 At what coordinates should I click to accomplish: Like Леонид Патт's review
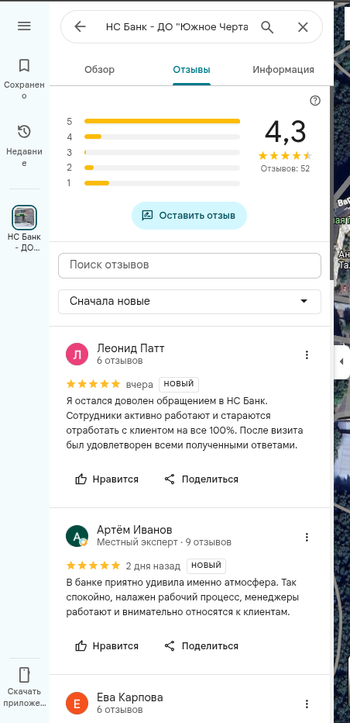[x=106, y=479]
